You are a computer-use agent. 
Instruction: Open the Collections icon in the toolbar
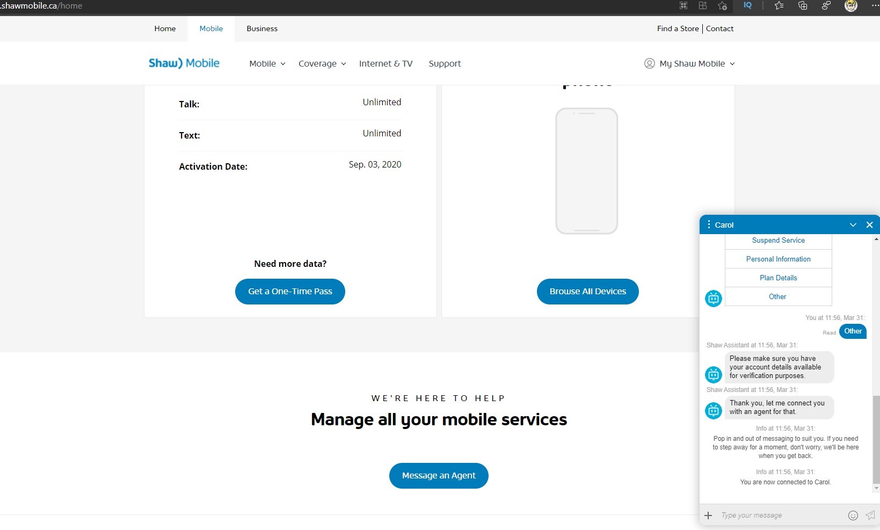[802, 6]
